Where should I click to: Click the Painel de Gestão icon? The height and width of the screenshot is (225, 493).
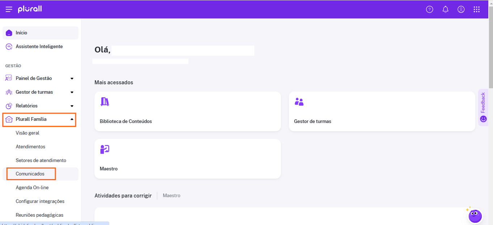tap(9, 78)
